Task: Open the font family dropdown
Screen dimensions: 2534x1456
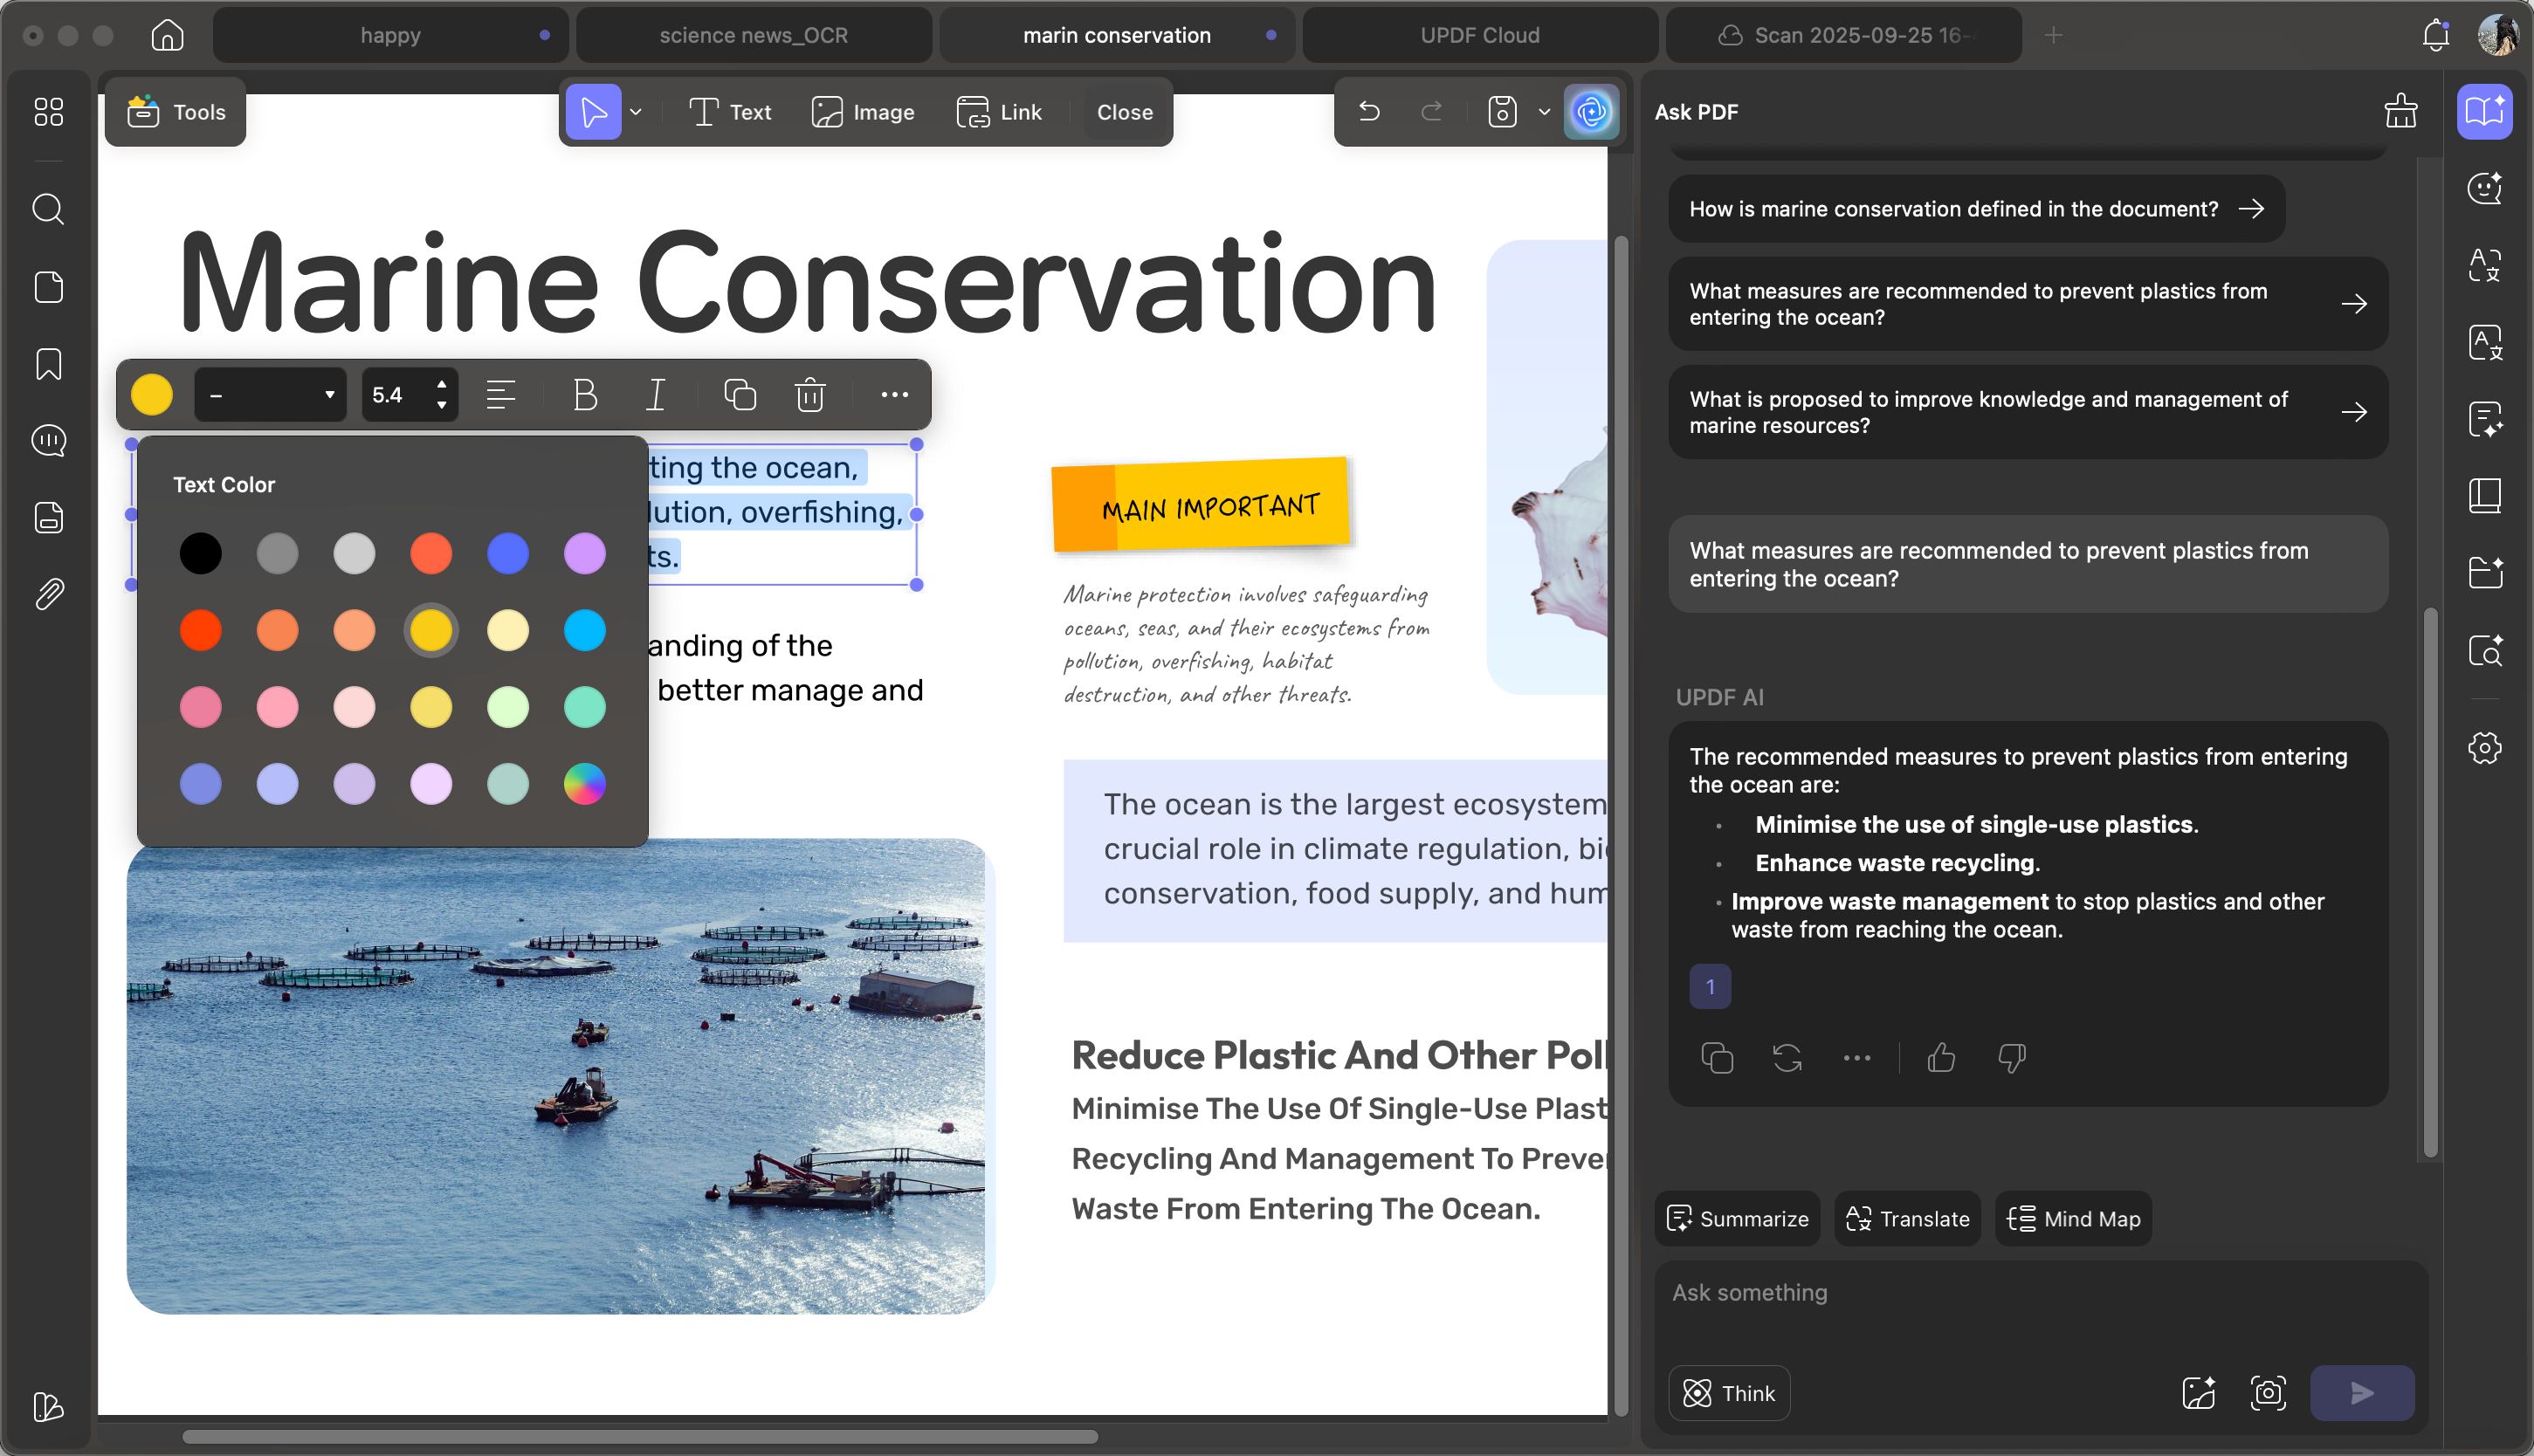Action: 270,395
